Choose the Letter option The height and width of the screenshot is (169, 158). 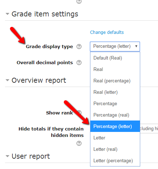pos(115,138)
